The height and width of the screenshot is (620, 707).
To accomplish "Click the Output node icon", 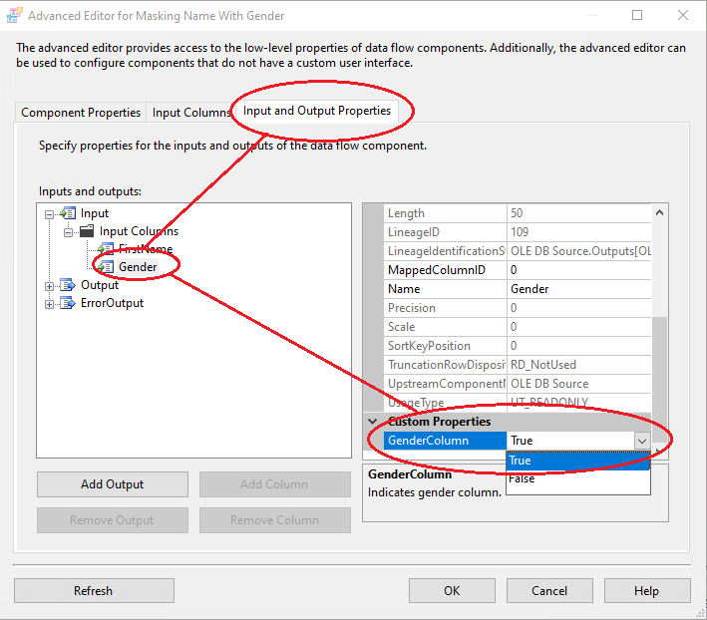I will point(69,285).
